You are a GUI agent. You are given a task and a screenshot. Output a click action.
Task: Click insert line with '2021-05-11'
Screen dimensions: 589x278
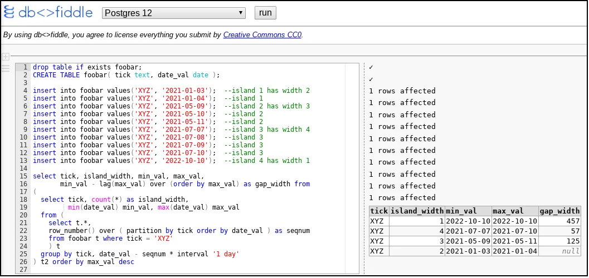pyautogui.click(x=148, y=121)
